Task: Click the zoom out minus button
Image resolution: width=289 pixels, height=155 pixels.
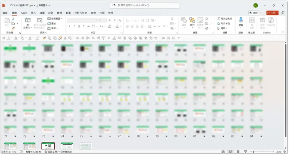Action: click(x=251, y=152)
